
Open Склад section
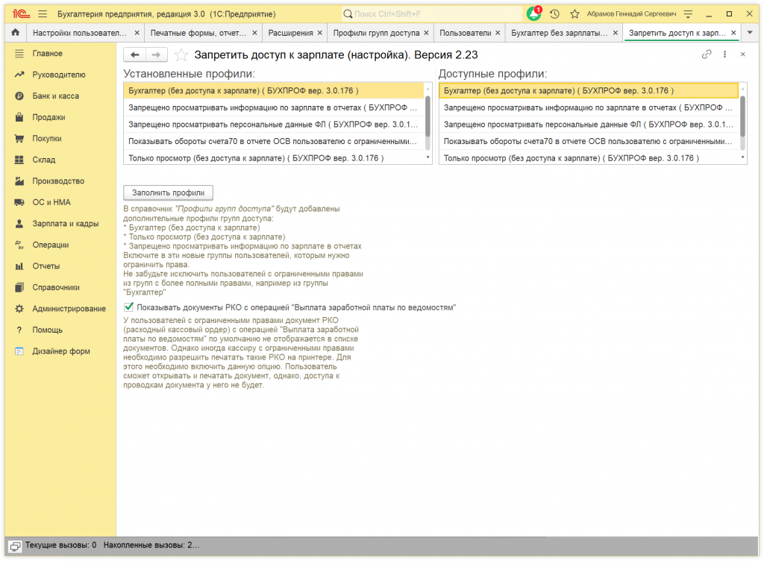tap(44, 160)
